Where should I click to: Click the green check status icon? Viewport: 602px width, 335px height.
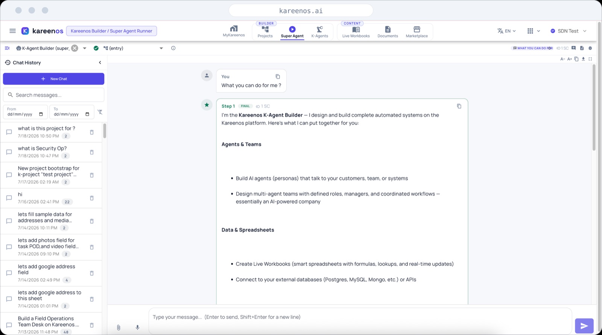(96, 48)
